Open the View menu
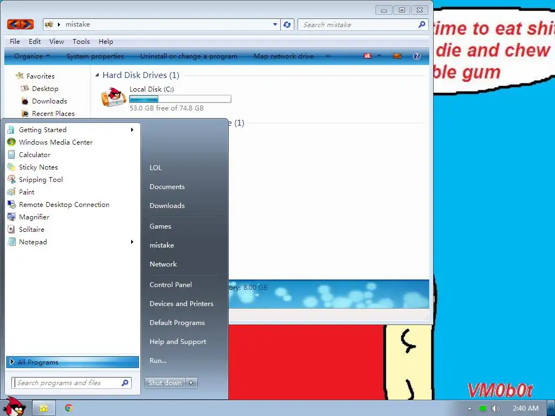 click(56, 41)
